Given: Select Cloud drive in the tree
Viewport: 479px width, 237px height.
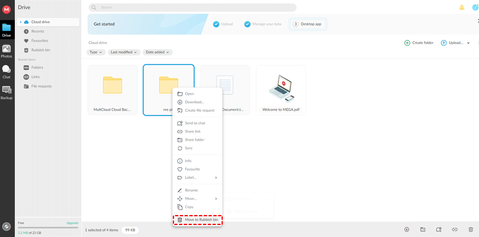Looking at the screenshot, I should click(48, 22).
